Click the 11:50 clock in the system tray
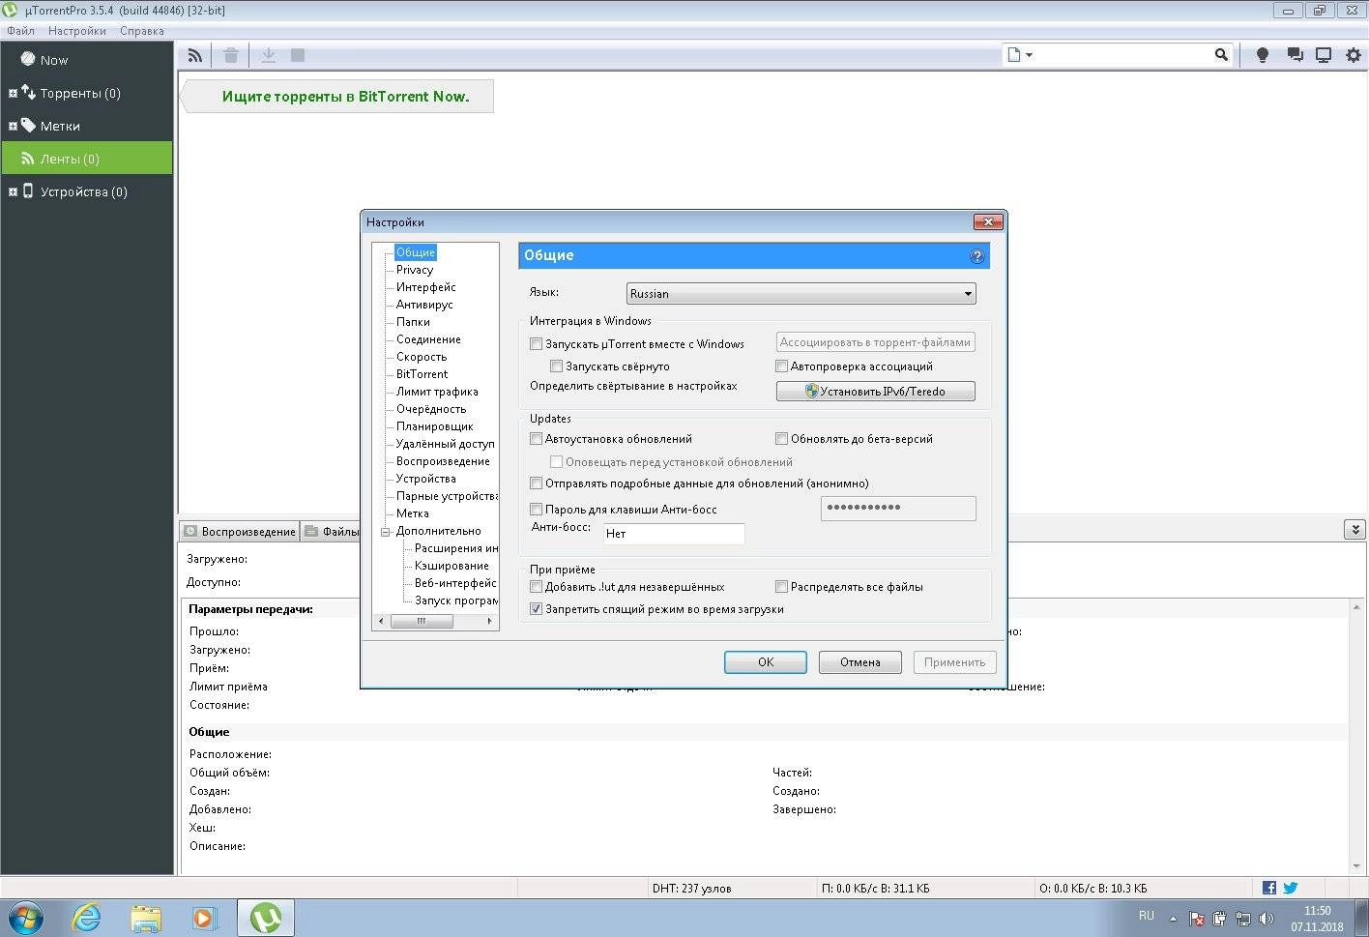 1317,911
